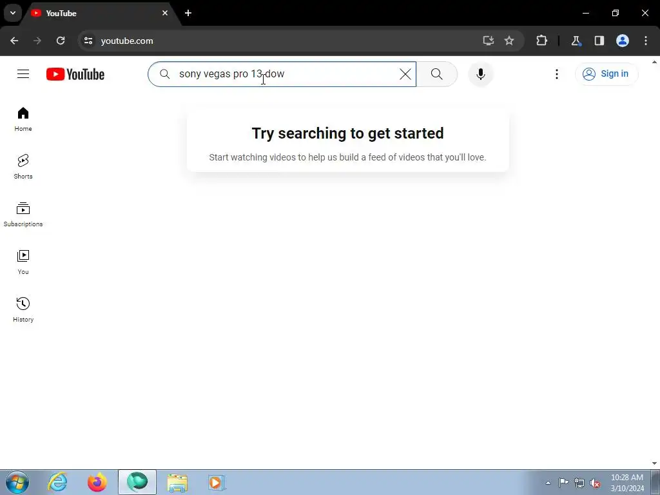The image size is (660, 495).
Task: Focus the search field containing 'sony vegas pro 13 dow'
Action: [x=282, y=74]
